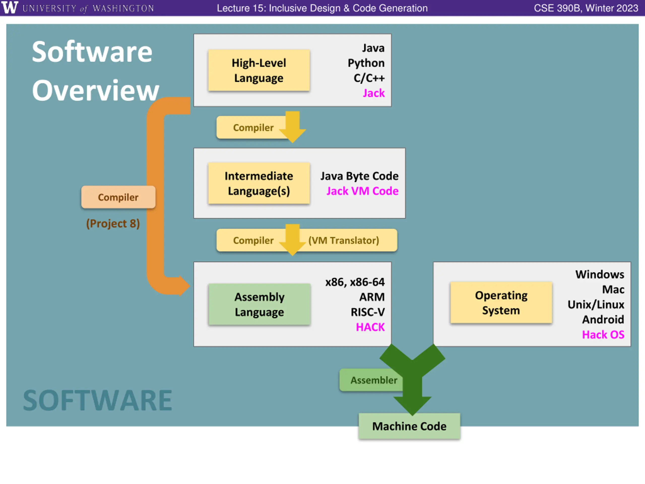The image size is (645, 484).
Task: Select the 'Machine Code' green box
Action: point(409,426)
